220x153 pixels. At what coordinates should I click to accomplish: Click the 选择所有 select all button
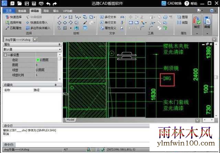pyautogui.click(x=14, y=23)
